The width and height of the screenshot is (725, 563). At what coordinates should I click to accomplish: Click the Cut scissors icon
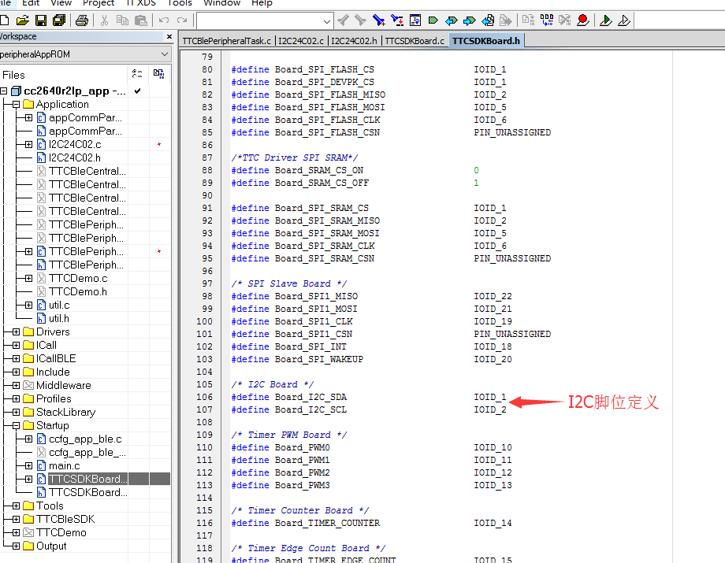pos(105,20)
